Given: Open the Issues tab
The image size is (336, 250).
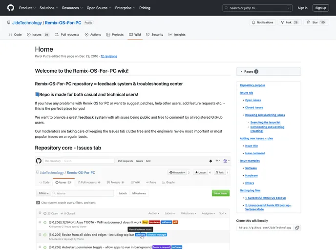Looking at the screenshot, I should tap(38, 35).
